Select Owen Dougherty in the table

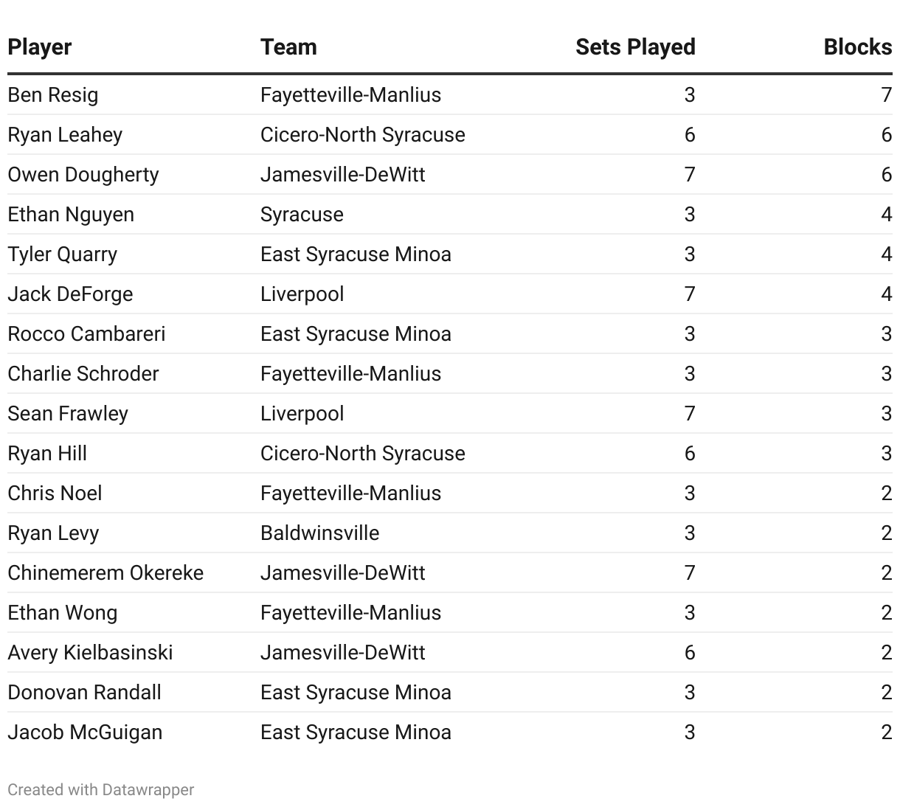click(x=83, y=175)
